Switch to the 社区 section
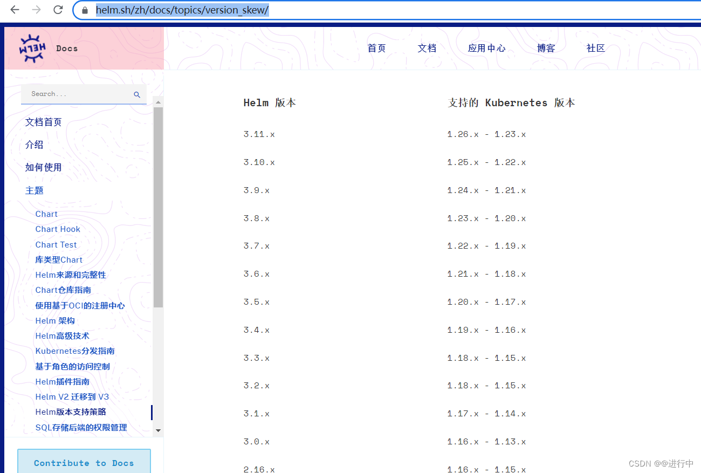Image resolution: width=701 pixels, height=473 pixels. click(x=595, y=48)
